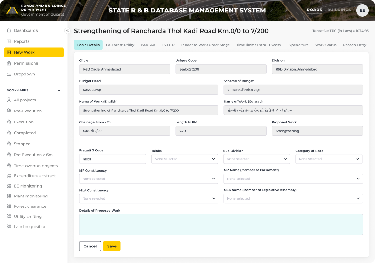Click the Dashboards home icon
The image size is (375, 263).
point(9,30)
